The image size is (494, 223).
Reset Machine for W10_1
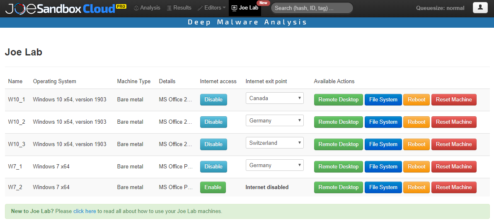pos(454,100)
